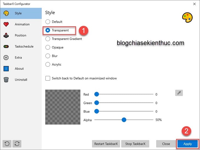The height and width of the screenshot is (150, 200).
Task: Click the Green slider handle
Action: (x=96, y=103)
